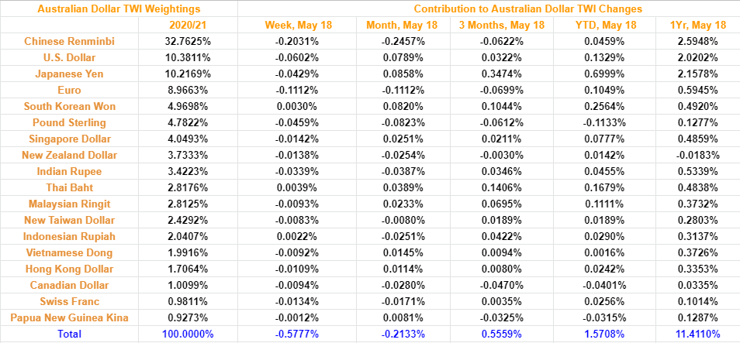
Task: Select the "Month, May 18" column header
Action: [x=401, y=25]
